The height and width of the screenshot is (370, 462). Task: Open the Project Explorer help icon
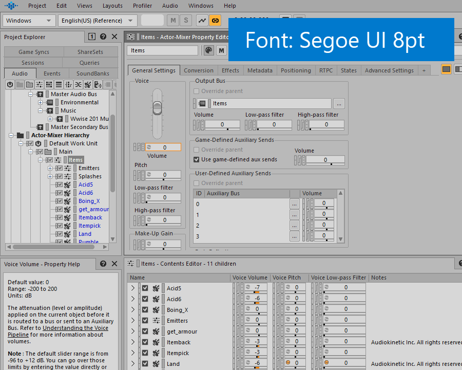[x=103, y=36]
